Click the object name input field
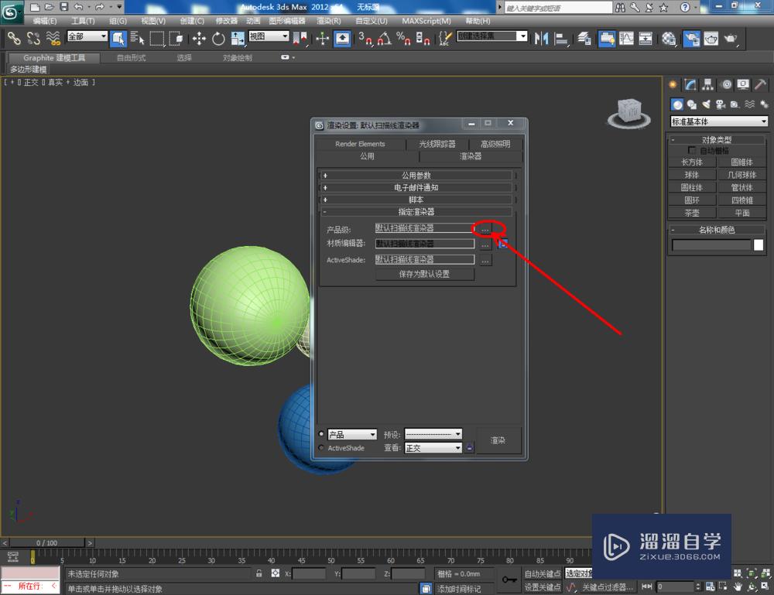The width and height of the screenshot is (774, 595). pyautogui.click(x=711, y=244)
